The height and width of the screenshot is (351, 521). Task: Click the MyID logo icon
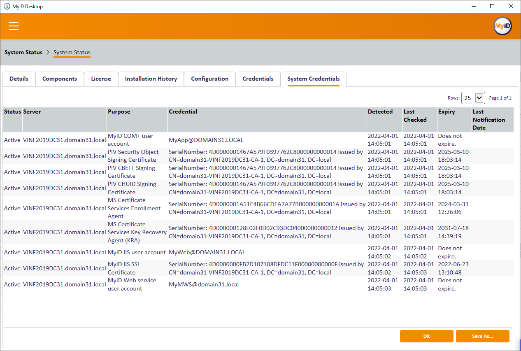click(x=502, y=26)
